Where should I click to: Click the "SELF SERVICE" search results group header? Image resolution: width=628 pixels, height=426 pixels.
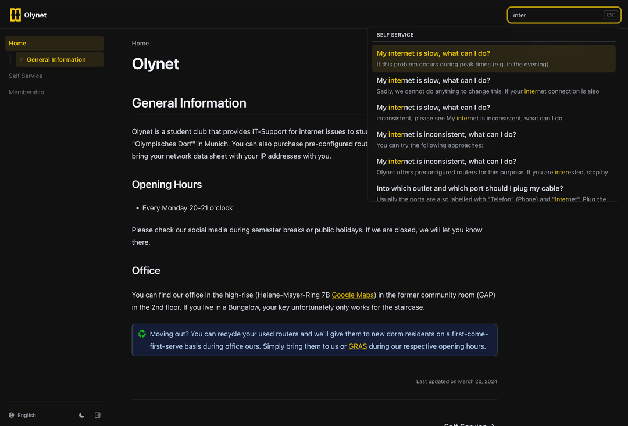(x=395, y=35)
